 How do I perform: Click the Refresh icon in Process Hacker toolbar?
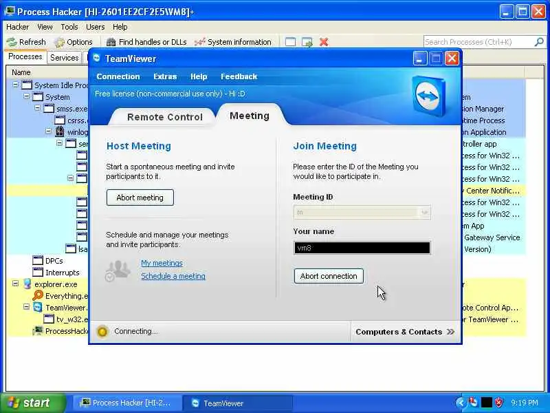point(12,42)
